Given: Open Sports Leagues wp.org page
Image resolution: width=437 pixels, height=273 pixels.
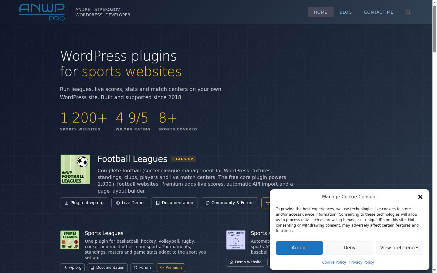Looking at the screenshot, I should (x=72, y=268).
